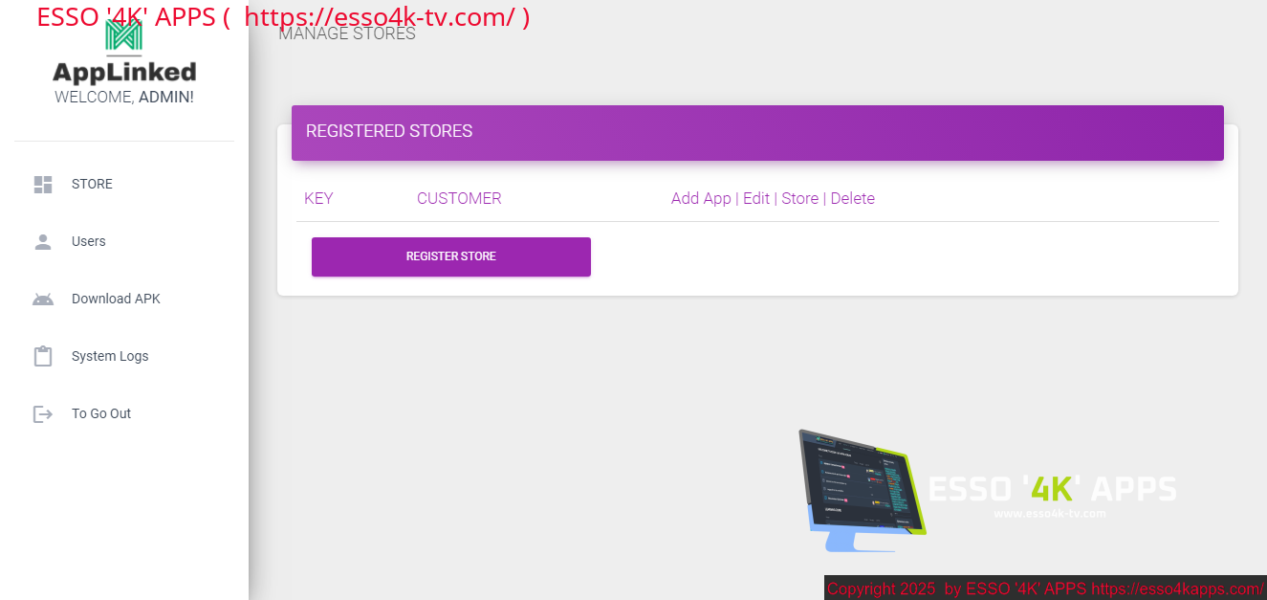The image size is (1267, 600).
Task: Click the AppLinked logo in the sidebar
Action: pyautogui.click(x=124, y=51)
